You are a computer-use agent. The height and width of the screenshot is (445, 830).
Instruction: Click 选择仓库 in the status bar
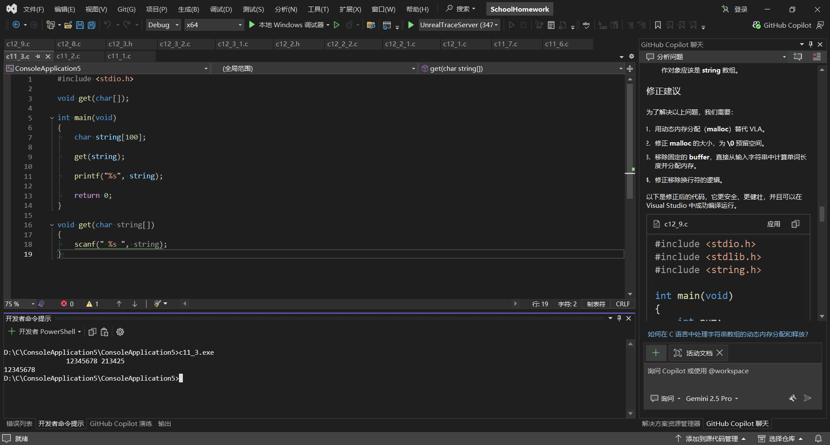(780, 439)
